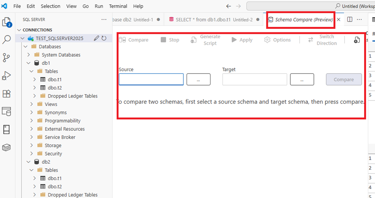This screenshot has width=375, height=198.
Task: Focus the Source input field
Action: [151, 79]
